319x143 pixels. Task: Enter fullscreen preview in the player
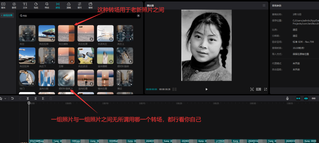click(x=266, y=89)
